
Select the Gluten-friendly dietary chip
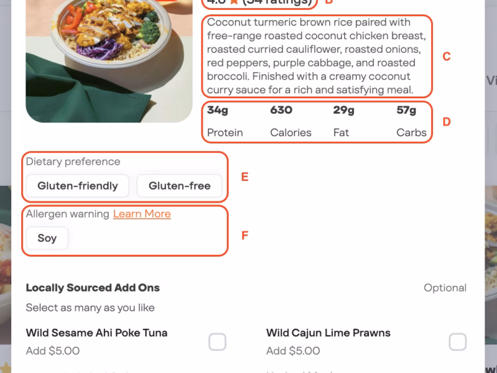point(78,186)
